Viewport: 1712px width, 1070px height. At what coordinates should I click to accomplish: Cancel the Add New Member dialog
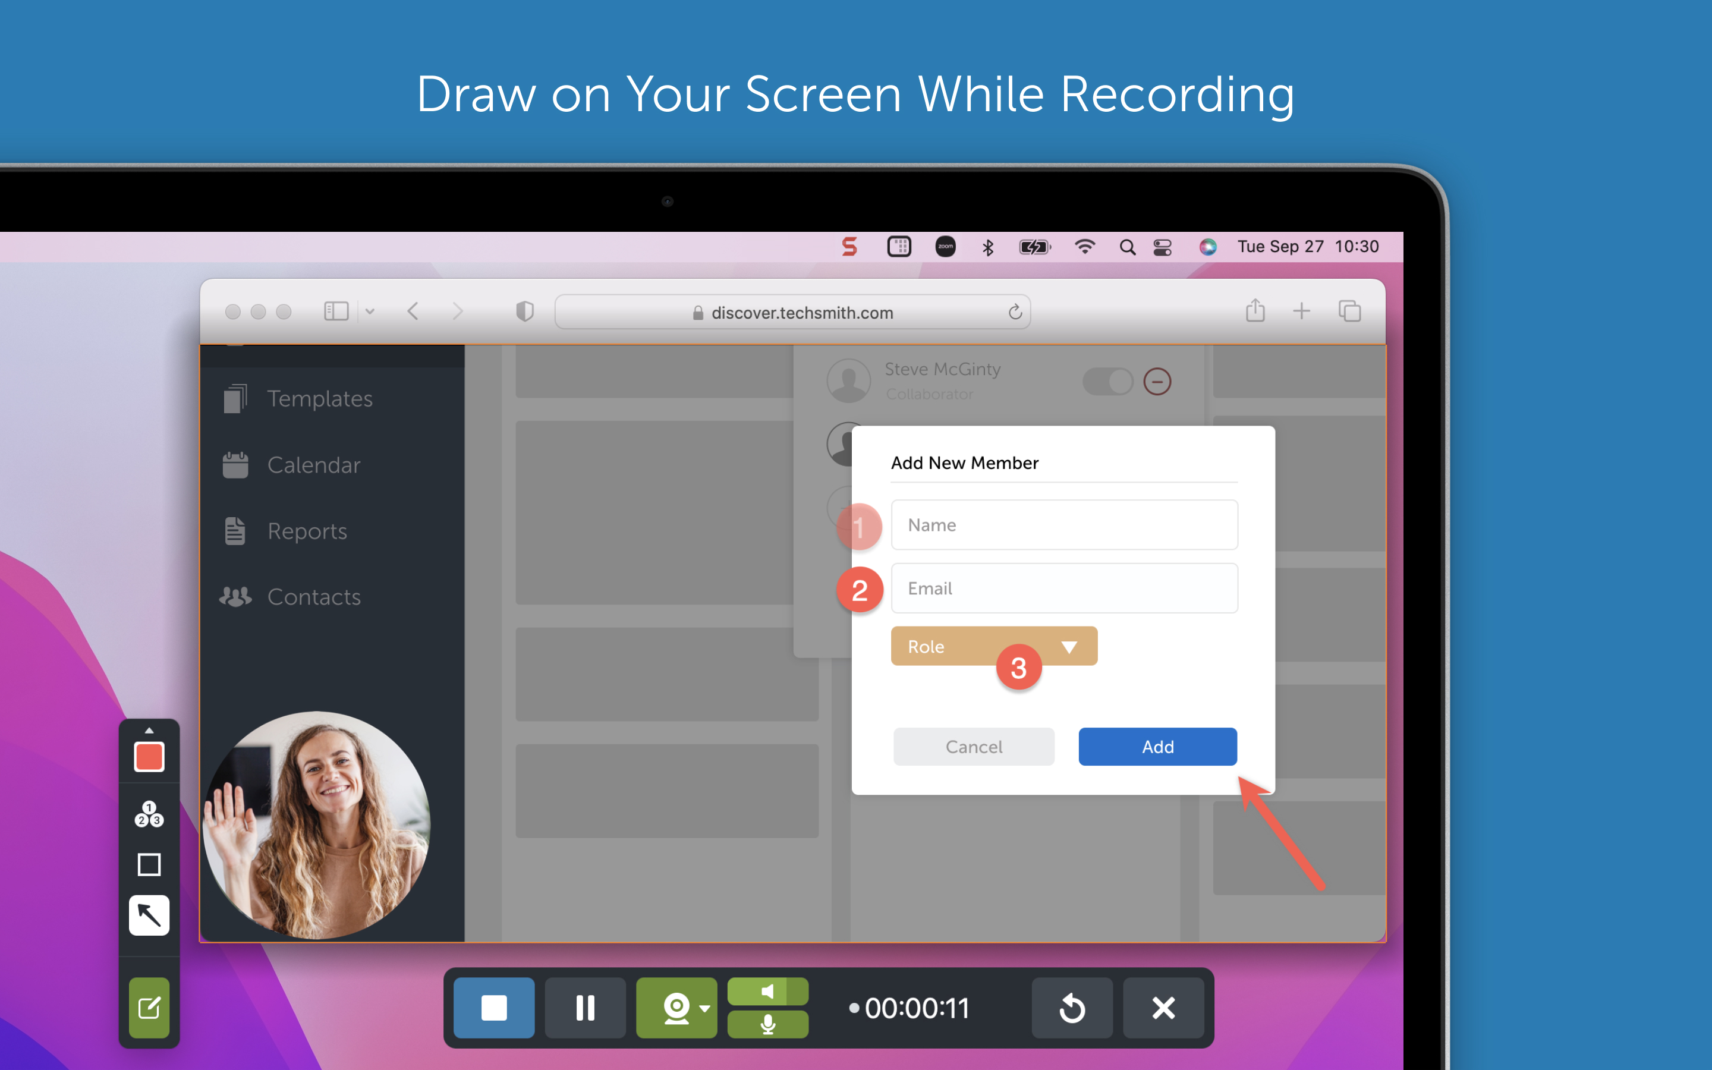pos(974,746)
